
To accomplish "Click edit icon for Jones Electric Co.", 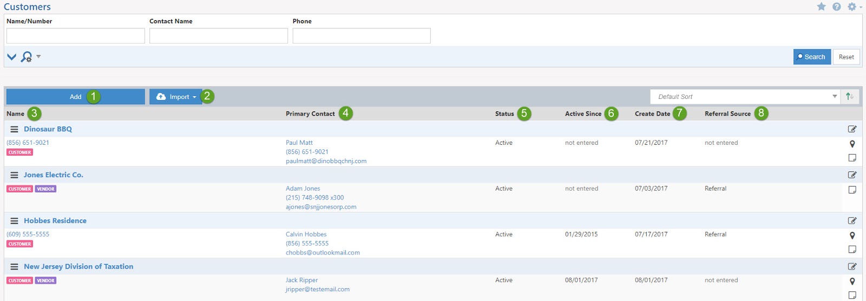I will click(x=852, y=175).
